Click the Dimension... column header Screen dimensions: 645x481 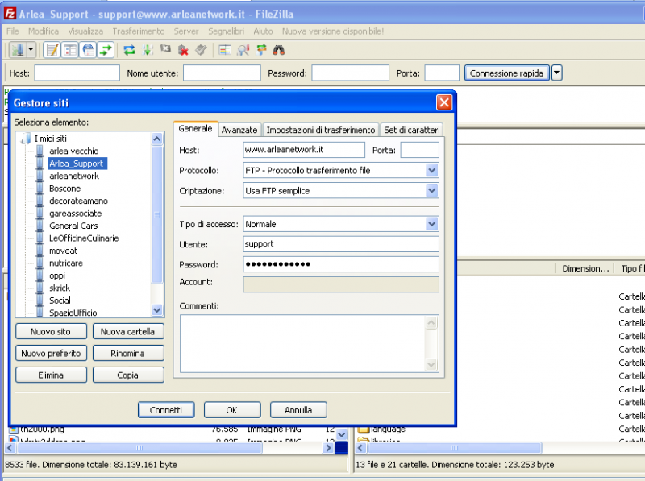click(x=585, y=268)
